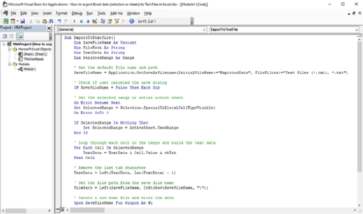Open the Insert object dropdown arrow in toolbar
363x214 pixels.
17,21
